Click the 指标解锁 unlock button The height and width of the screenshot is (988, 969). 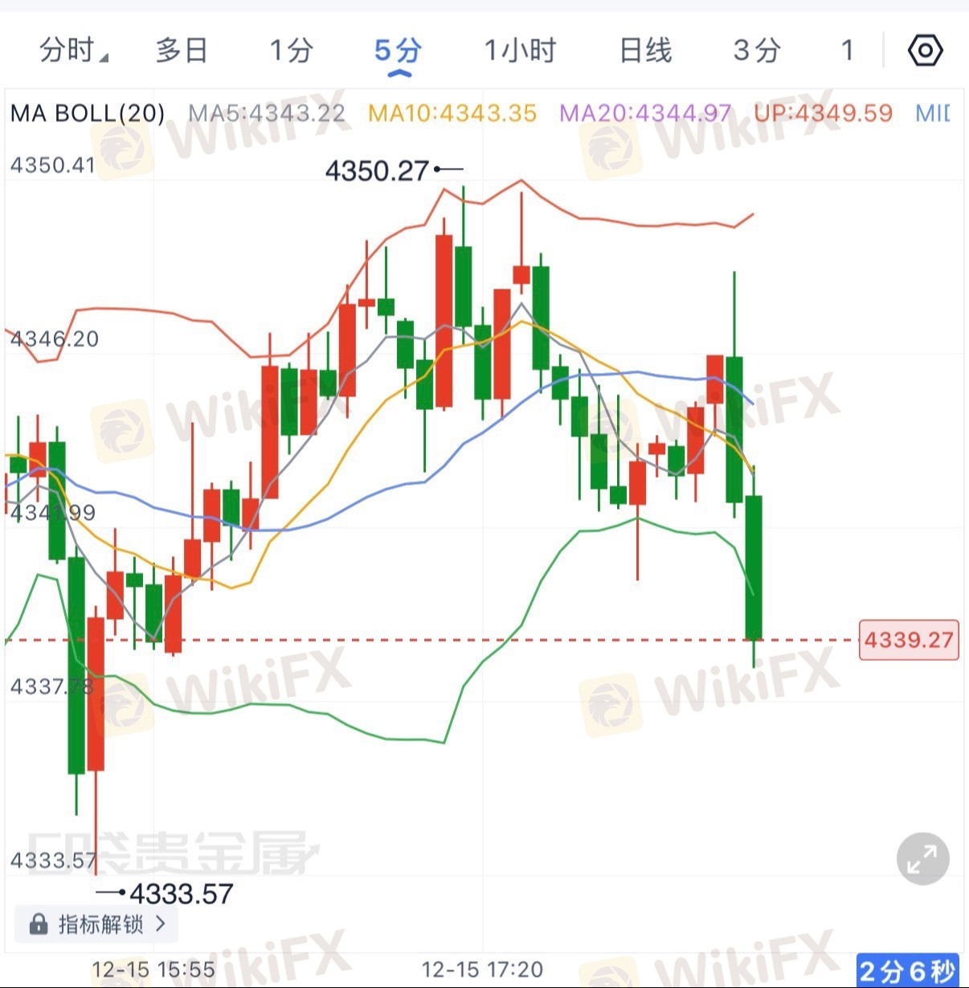(x=100, y=924)
